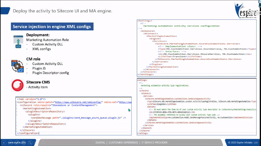Select the 'CM role' heading
This screenshot has height=146, width=261.
point(33,59)
